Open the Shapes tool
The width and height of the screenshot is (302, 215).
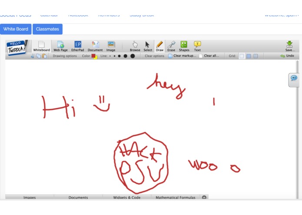pos(184,46)
